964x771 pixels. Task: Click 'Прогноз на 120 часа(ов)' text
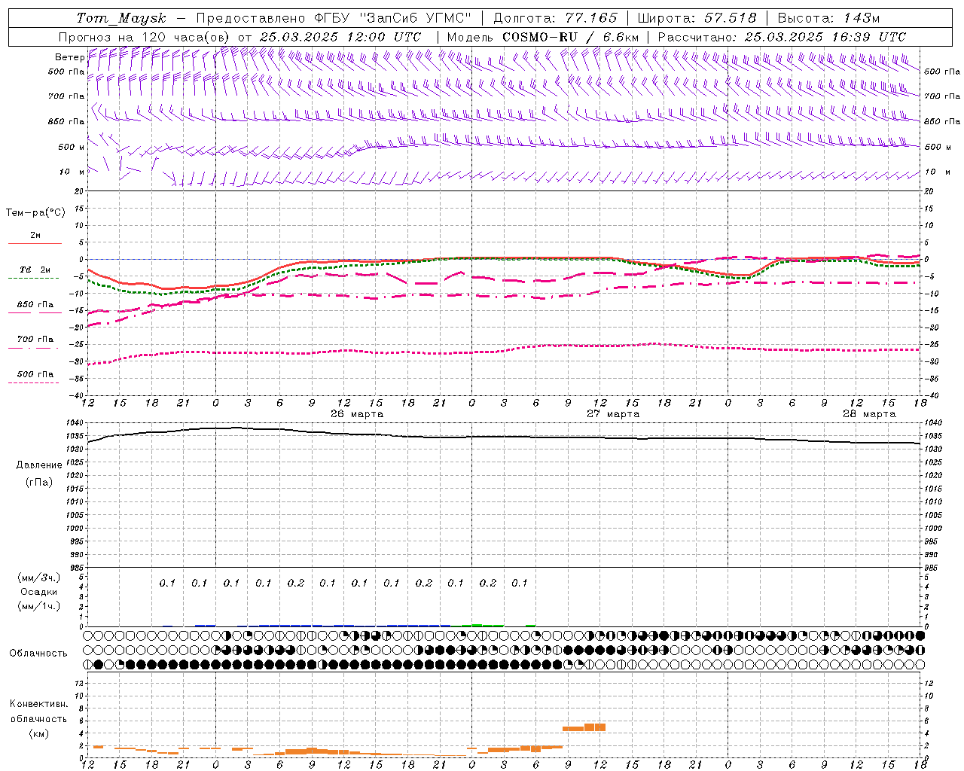coord(145,37)
